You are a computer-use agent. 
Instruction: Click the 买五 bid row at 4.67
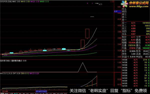pyautogui.click(x=136, y=34)
